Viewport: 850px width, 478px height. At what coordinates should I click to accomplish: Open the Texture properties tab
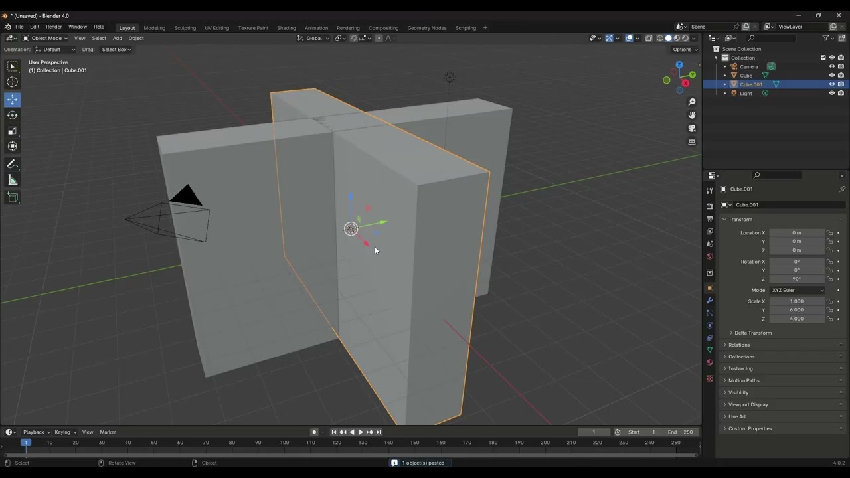(x=709, y=378)
